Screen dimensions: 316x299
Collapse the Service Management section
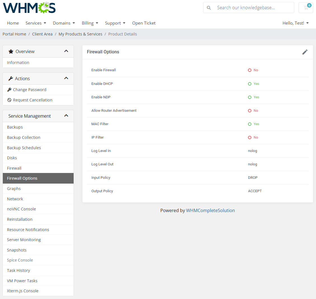[x=66, y=115]
